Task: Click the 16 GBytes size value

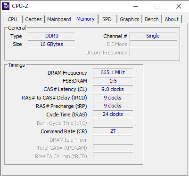Action: coord(51,44)
